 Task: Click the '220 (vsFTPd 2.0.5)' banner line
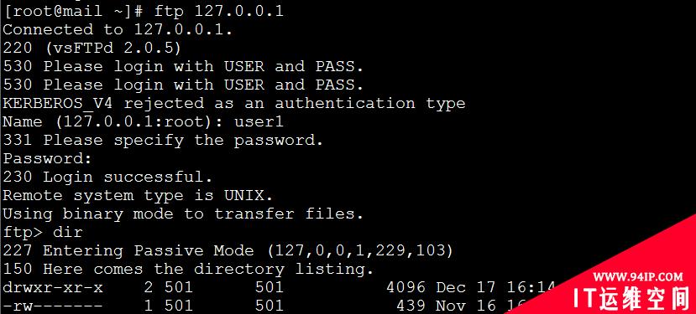pyautogui.click(x=92, y=48)
